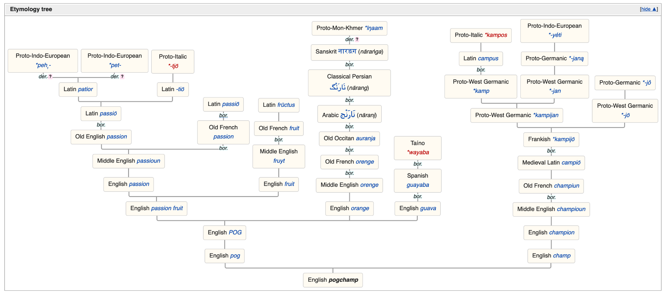665x294 pixels.
Task: Open the English passion fruit entry
Action: [x=167, y=208]
